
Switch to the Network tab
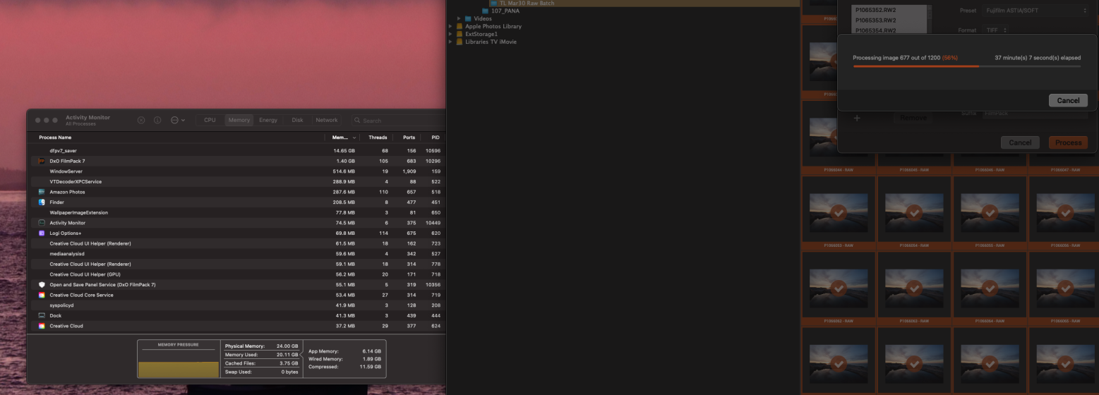pyautogui.click(x=326, y=120)
